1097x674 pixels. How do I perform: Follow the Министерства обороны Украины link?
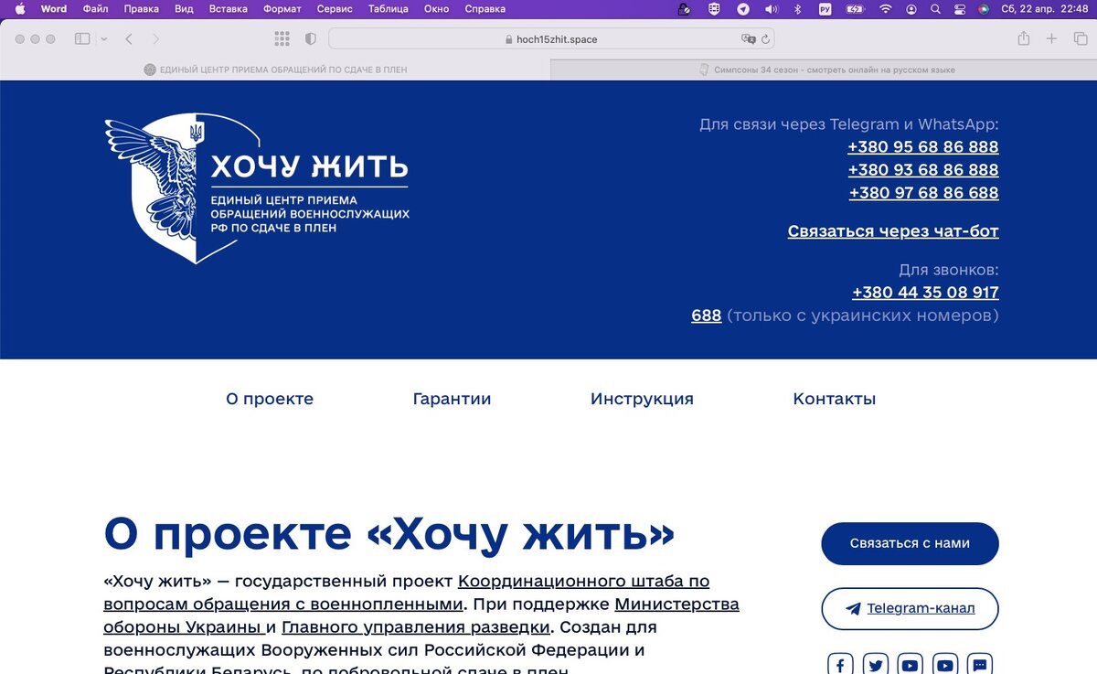click(421, 615)
